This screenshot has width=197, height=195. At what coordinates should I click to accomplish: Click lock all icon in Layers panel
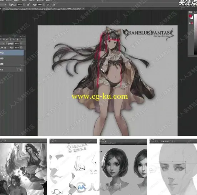point(5,48)
